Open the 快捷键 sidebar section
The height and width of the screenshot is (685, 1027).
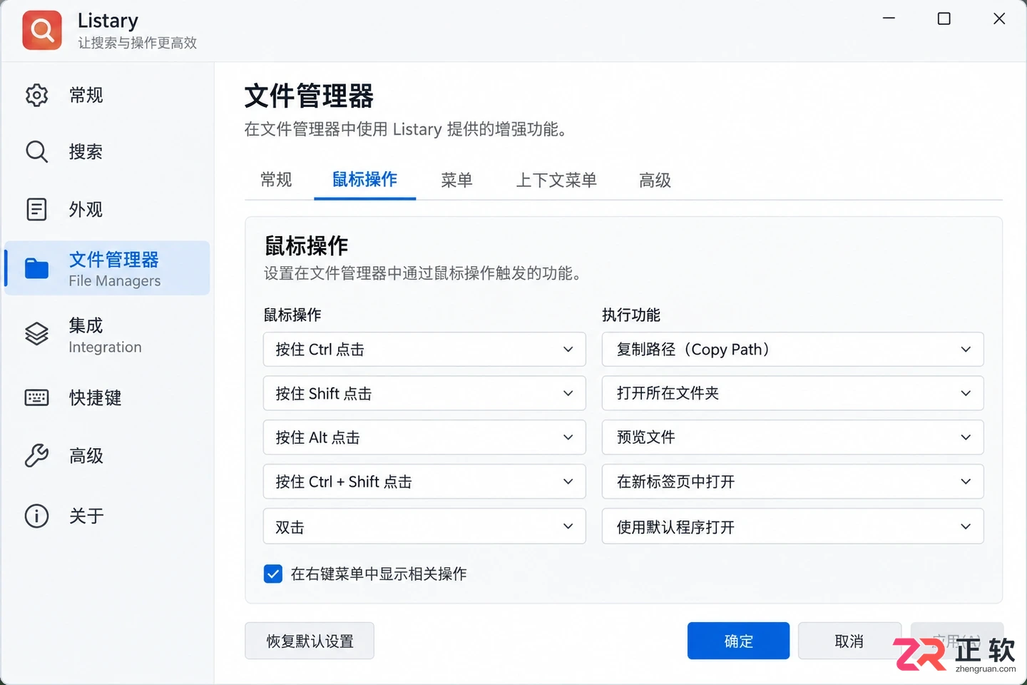(x=107, y=397)
